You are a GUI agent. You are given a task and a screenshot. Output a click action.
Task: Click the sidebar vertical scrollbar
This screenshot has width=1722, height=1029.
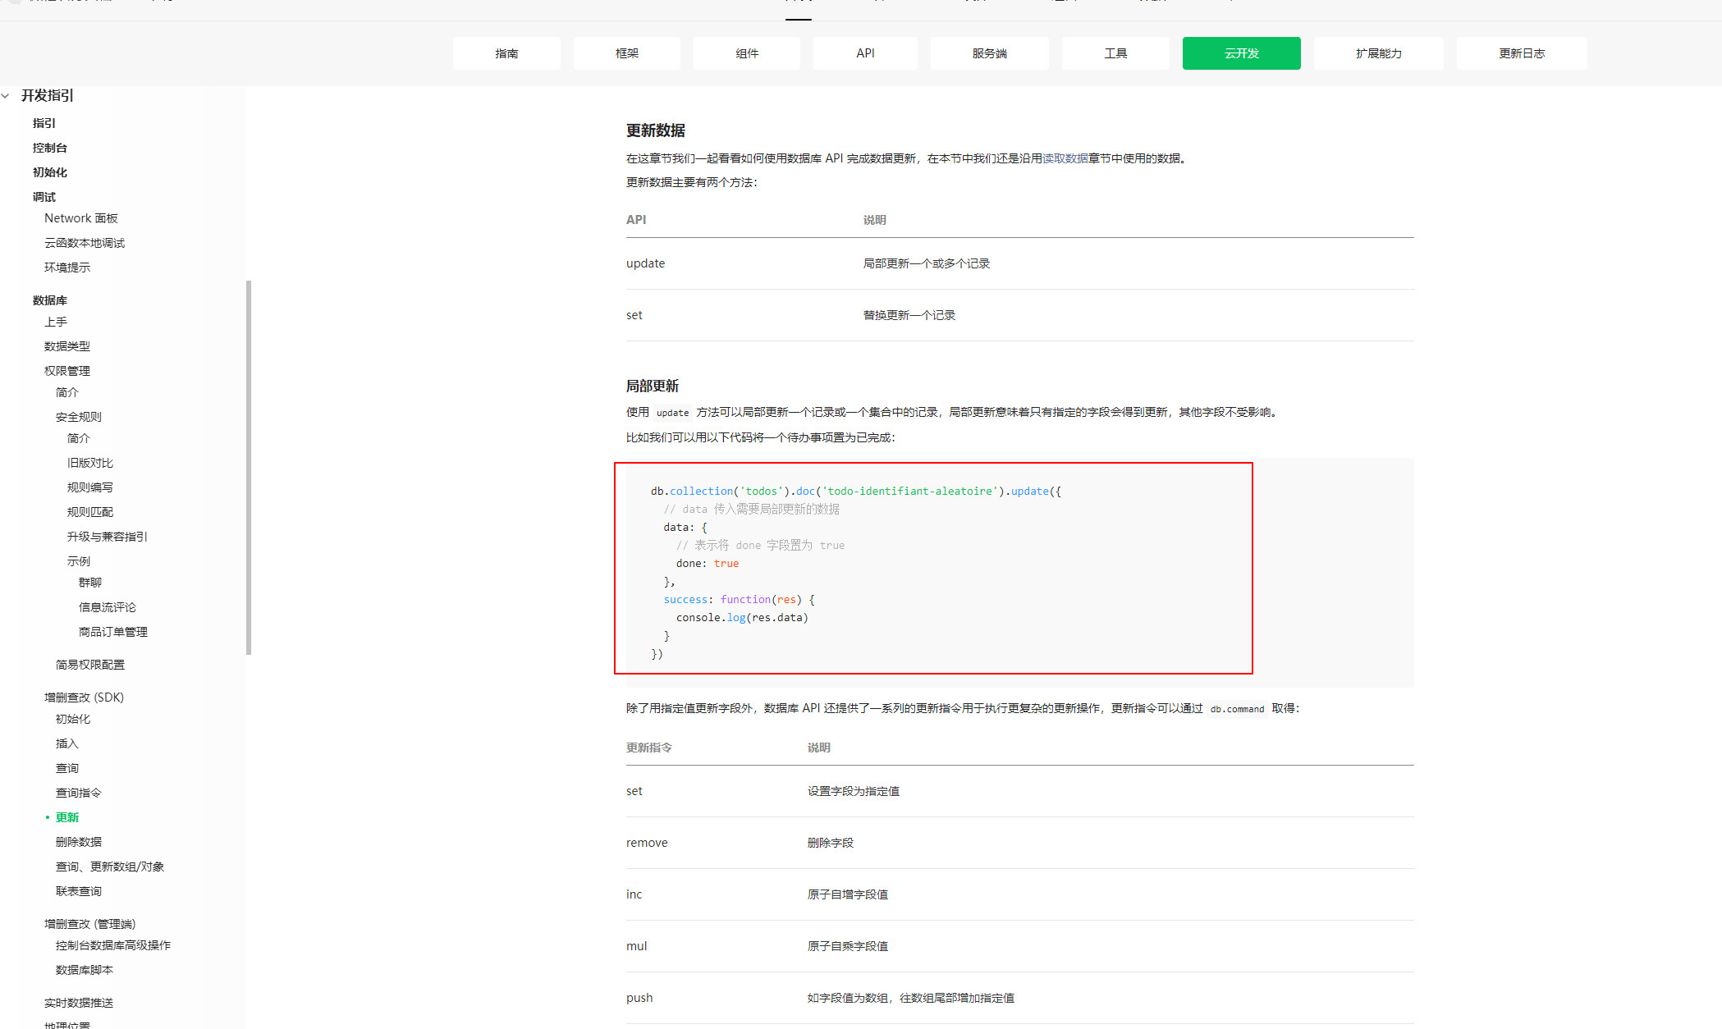click(x=249, y=468)
